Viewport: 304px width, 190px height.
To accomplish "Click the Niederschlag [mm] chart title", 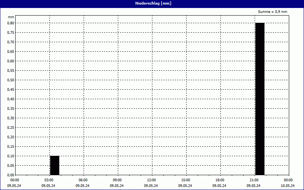I will (152, 3).
